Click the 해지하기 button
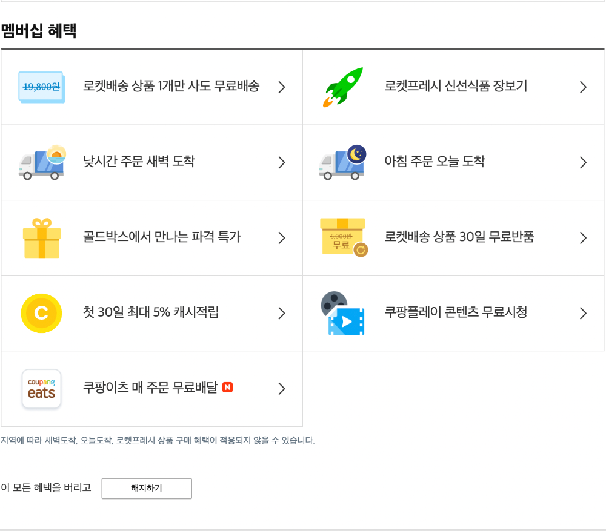Viewport: 606px width, 531px height. coord(147,489)
